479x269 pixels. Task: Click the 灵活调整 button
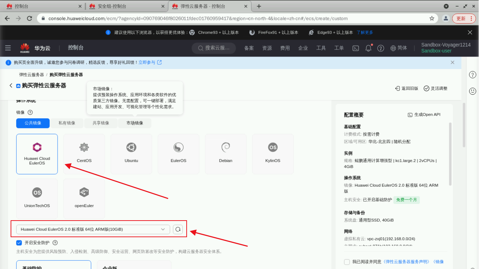tap(436, 88)
